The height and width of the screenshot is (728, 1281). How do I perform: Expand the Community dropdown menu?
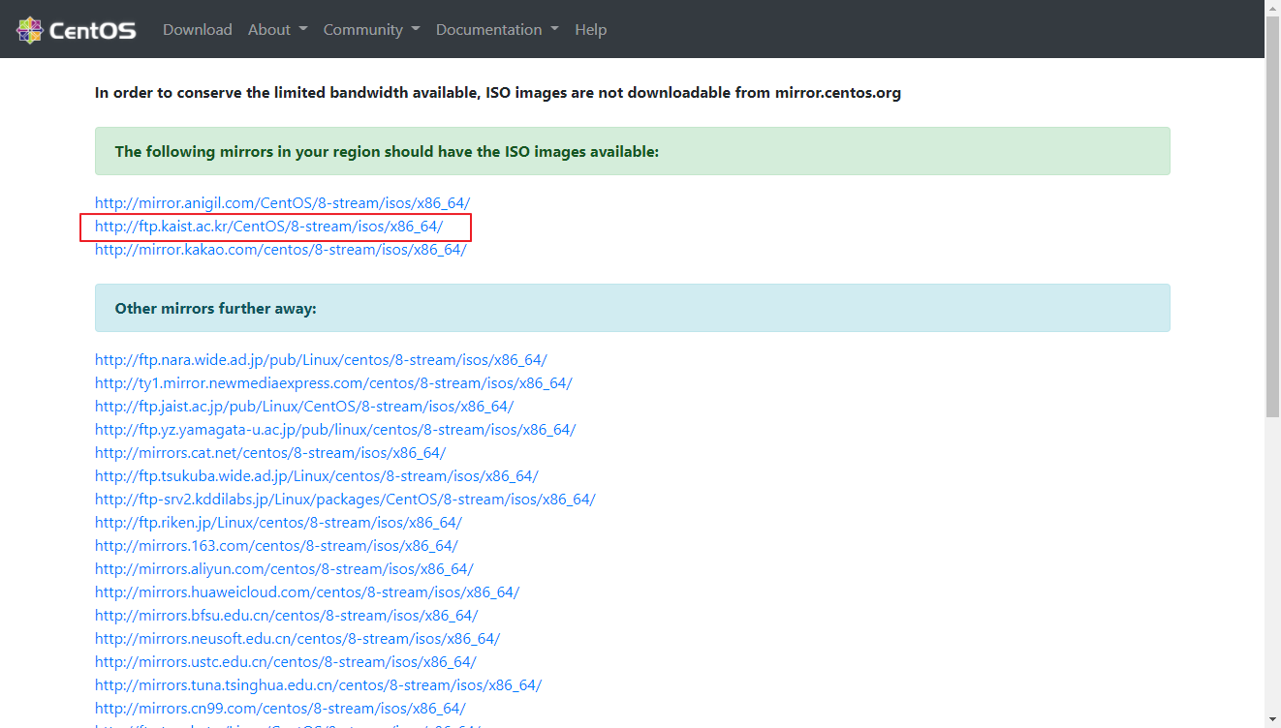point(371,30)
